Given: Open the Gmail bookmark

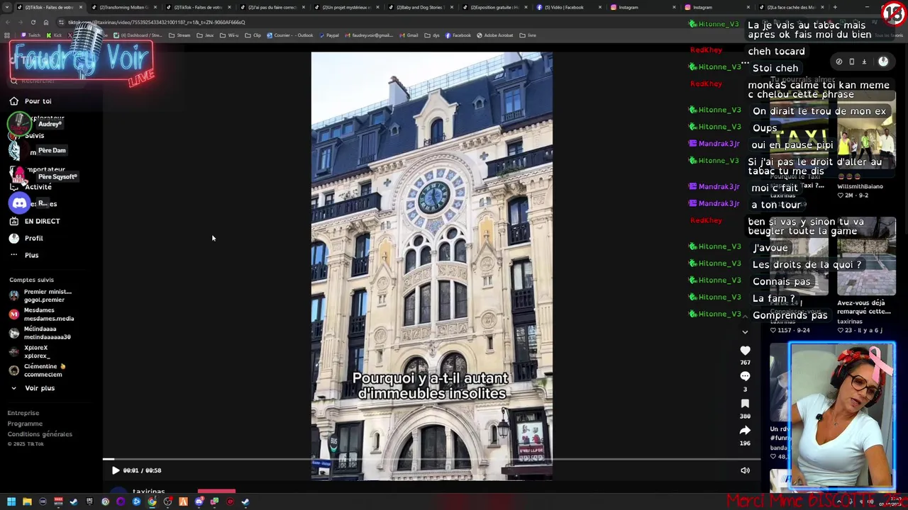Looking at the screenshot, I should pyautogui.click(x=408, y=35).
